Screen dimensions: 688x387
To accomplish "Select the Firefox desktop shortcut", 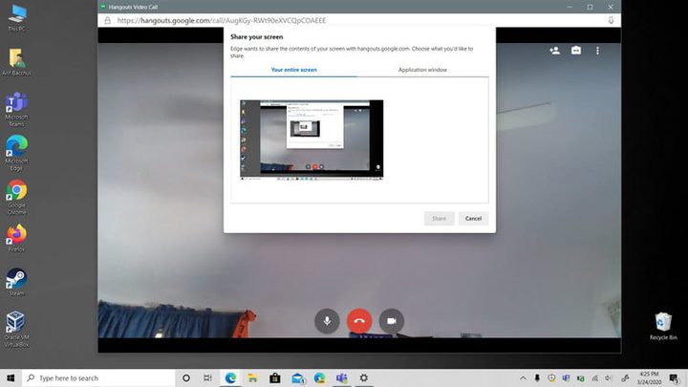I will point(16,238).
